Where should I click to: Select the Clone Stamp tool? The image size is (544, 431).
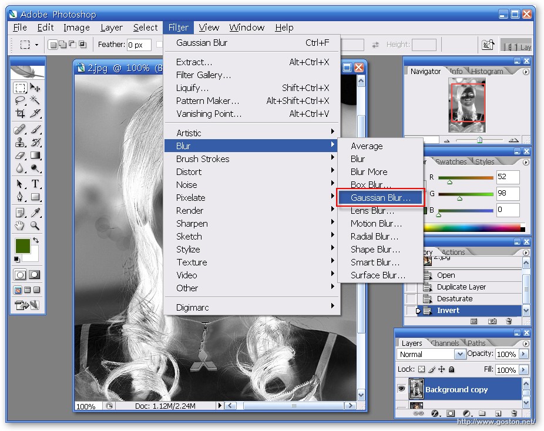coord(20,143)
